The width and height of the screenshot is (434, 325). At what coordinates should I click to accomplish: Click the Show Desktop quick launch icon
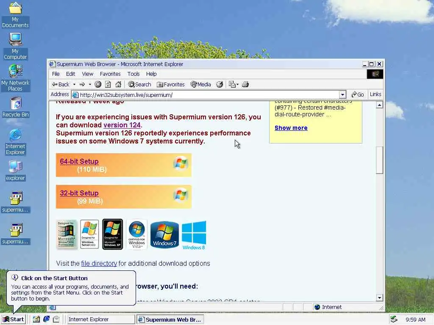[36, 319]
